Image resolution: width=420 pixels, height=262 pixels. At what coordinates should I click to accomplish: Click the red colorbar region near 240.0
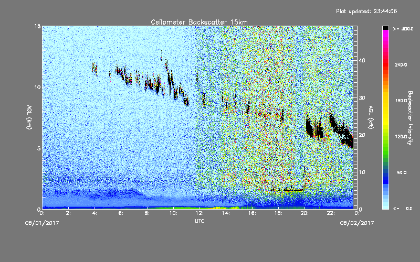385,65
